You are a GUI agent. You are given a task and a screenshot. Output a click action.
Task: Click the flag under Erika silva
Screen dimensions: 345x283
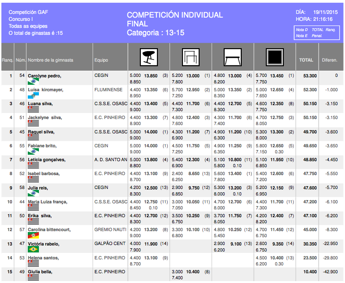(33, 221)
